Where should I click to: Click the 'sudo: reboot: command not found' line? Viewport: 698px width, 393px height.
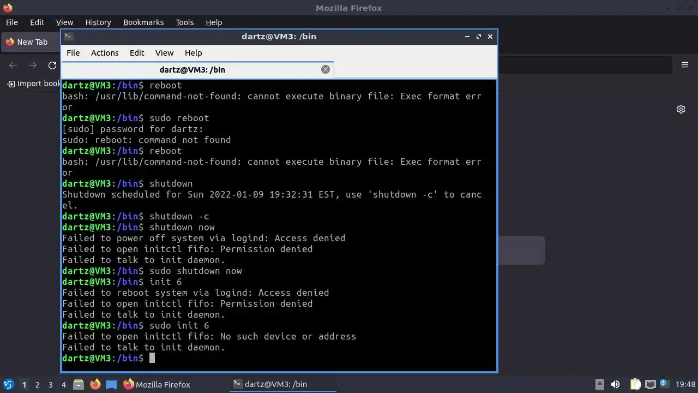147,140
